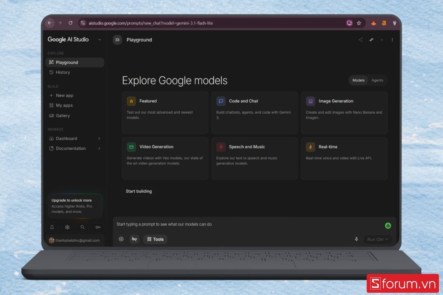Click the Google AI Studio logo
Screen dimensions: 443x295
click(x=68, y=39)
